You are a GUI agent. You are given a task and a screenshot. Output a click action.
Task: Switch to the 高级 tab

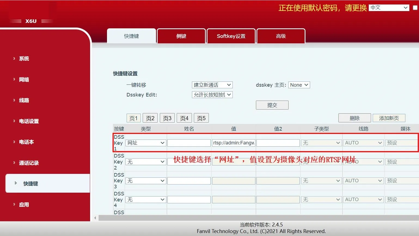tap(281, 36)
